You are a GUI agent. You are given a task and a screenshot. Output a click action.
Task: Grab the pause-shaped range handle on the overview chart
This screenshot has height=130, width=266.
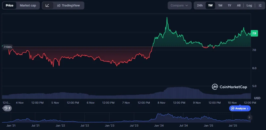click(x=249, y=117)
